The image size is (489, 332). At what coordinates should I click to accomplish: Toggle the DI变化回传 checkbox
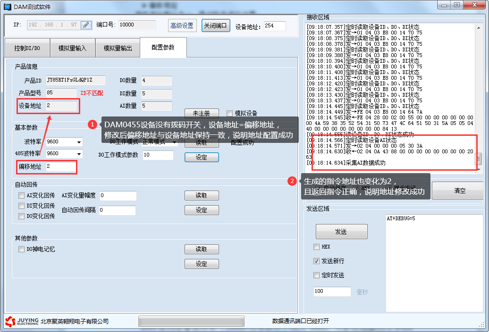(x=21, y=206)
